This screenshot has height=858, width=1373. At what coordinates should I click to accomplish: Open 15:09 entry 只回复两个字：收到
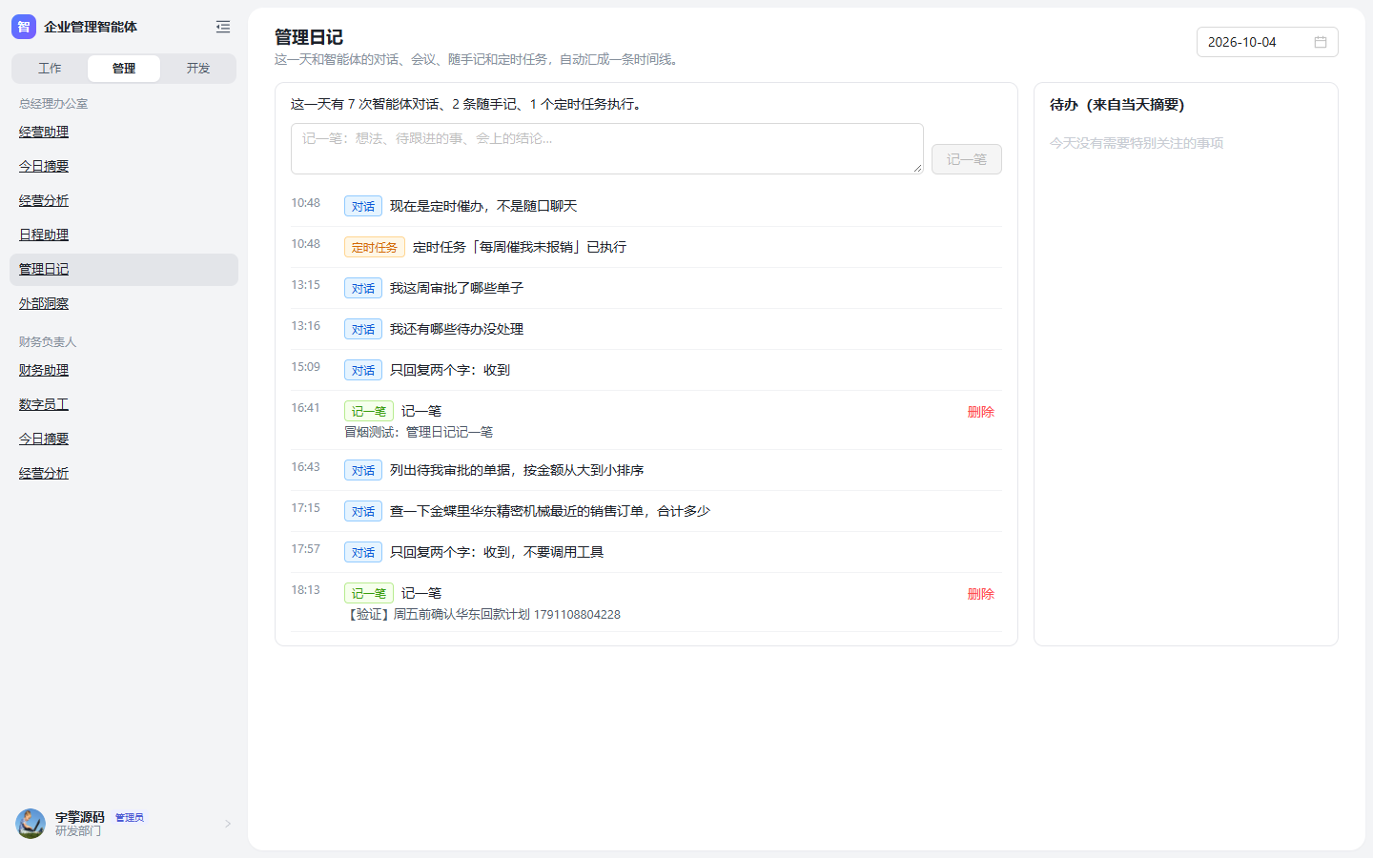tap(450, 370)
